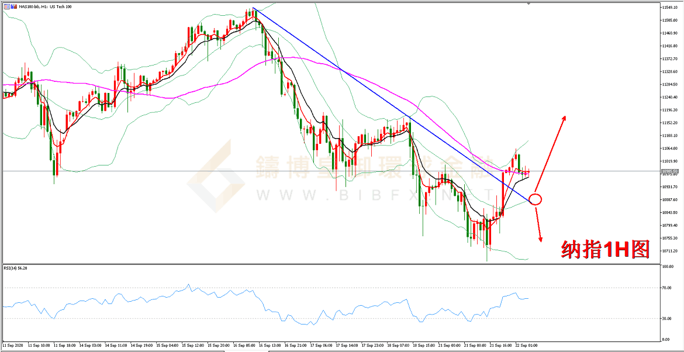Screen dimensions: 684x352
Task: Click the 16 Sep 13:00 time axis label
Action: 270,346
